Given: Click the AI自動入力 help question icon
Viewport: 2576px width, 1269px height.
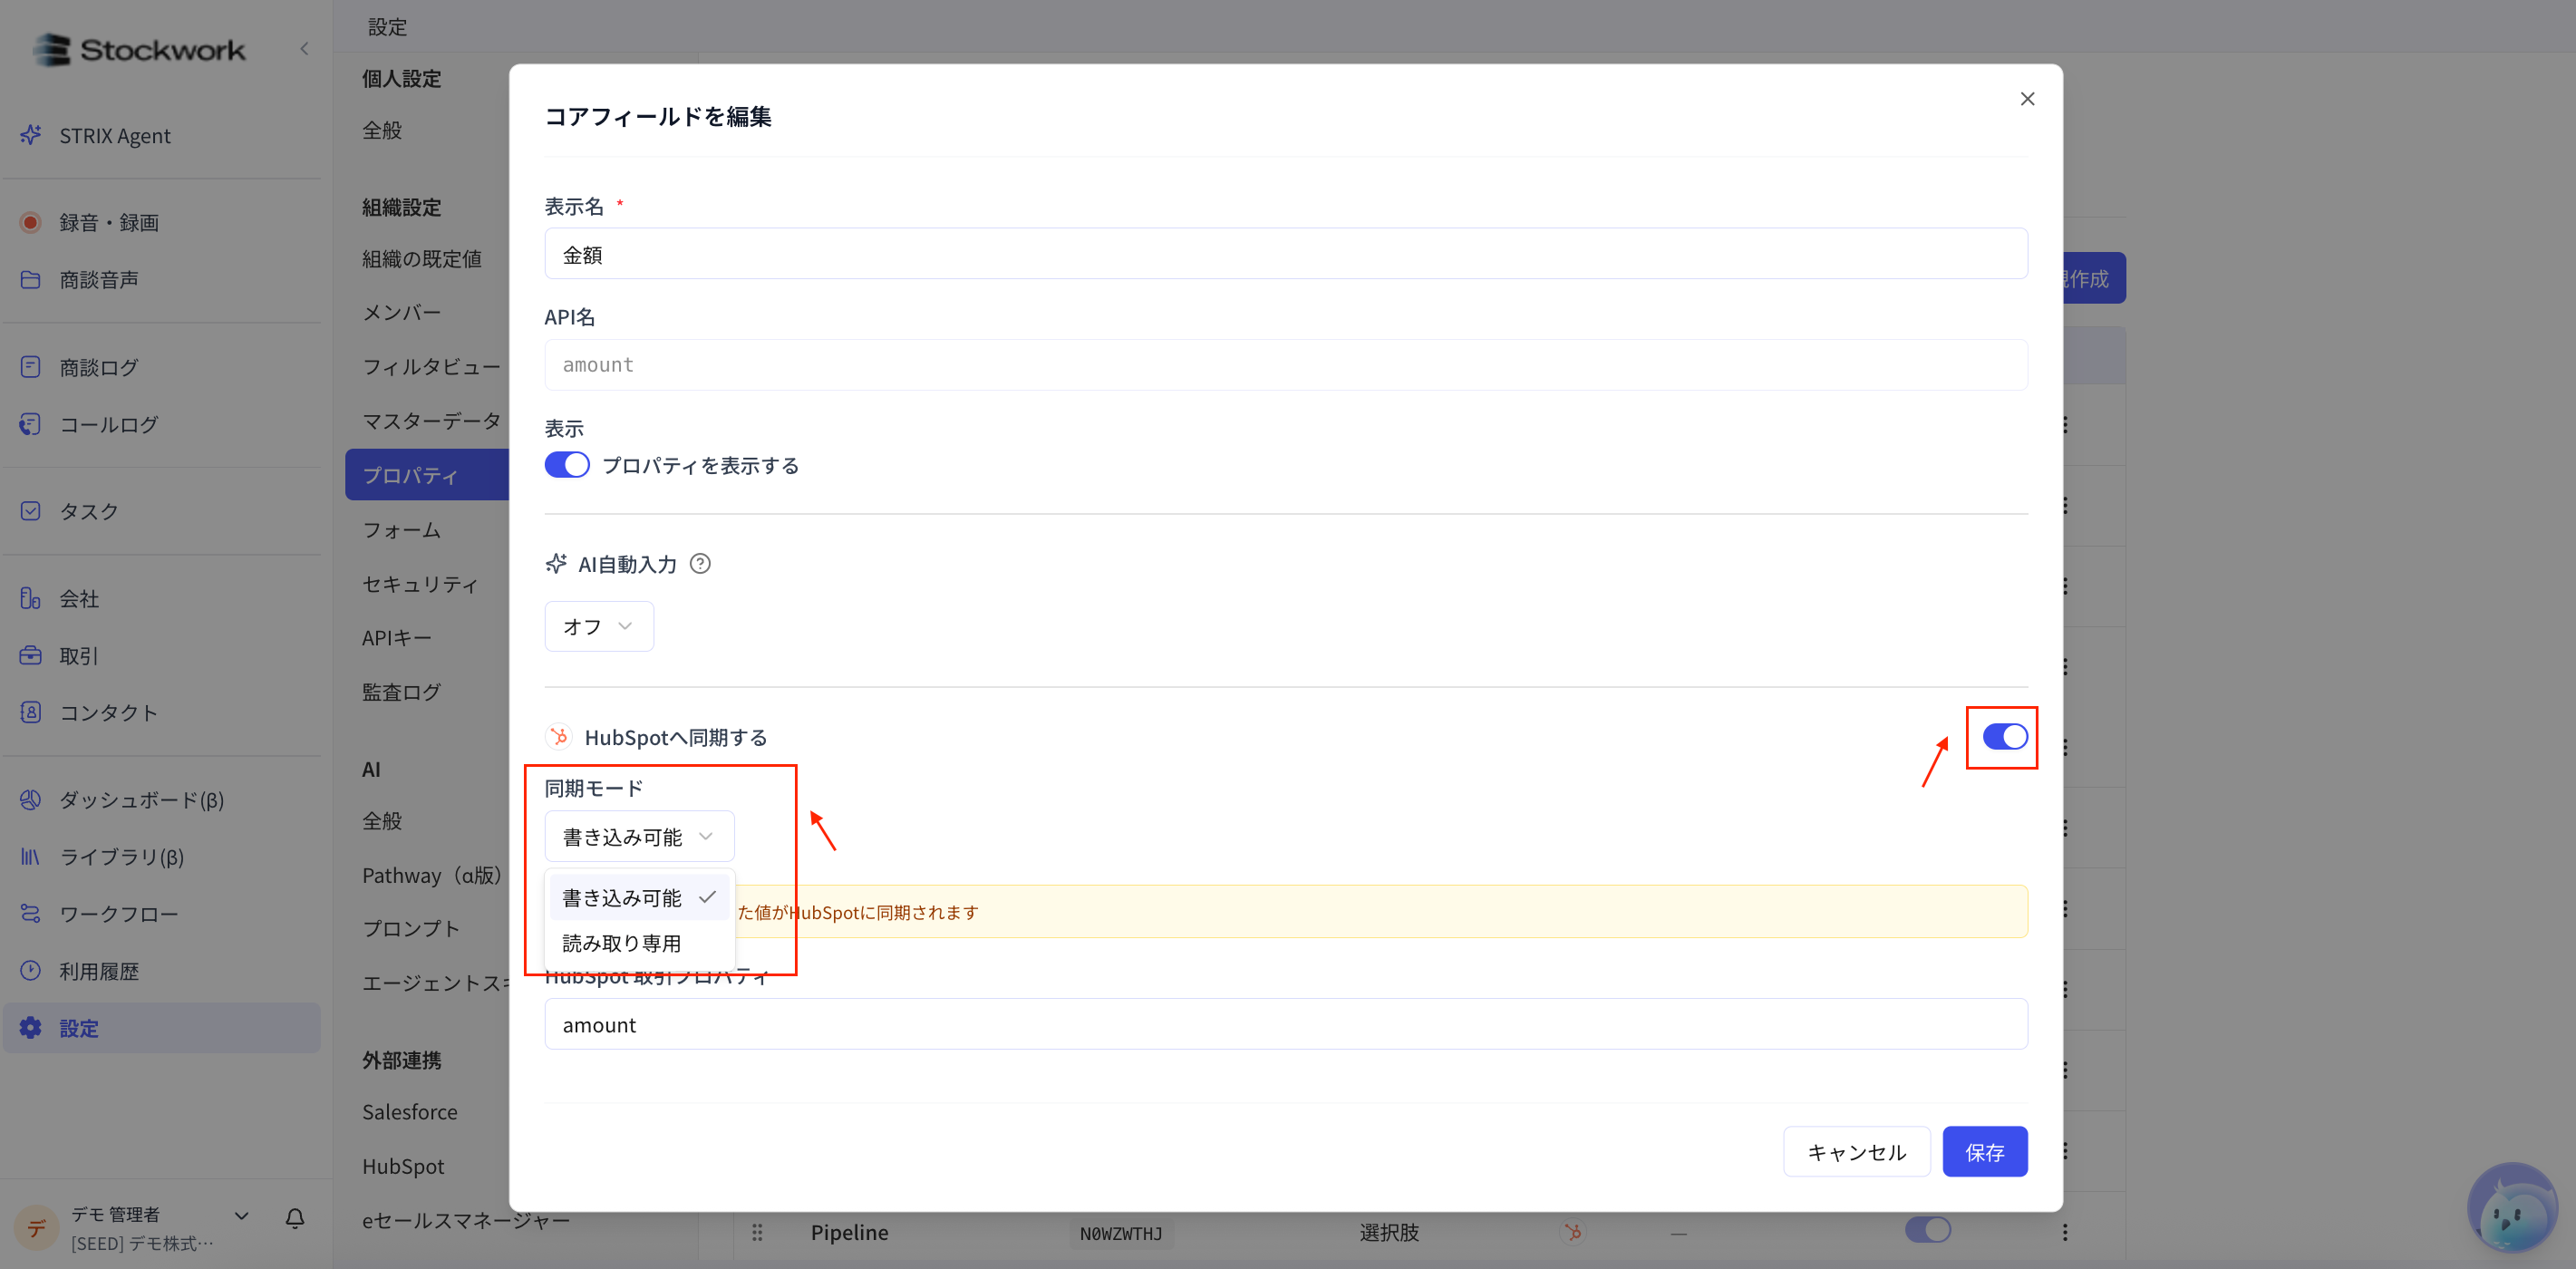Looking at the screenshot, I should (700, 564).
